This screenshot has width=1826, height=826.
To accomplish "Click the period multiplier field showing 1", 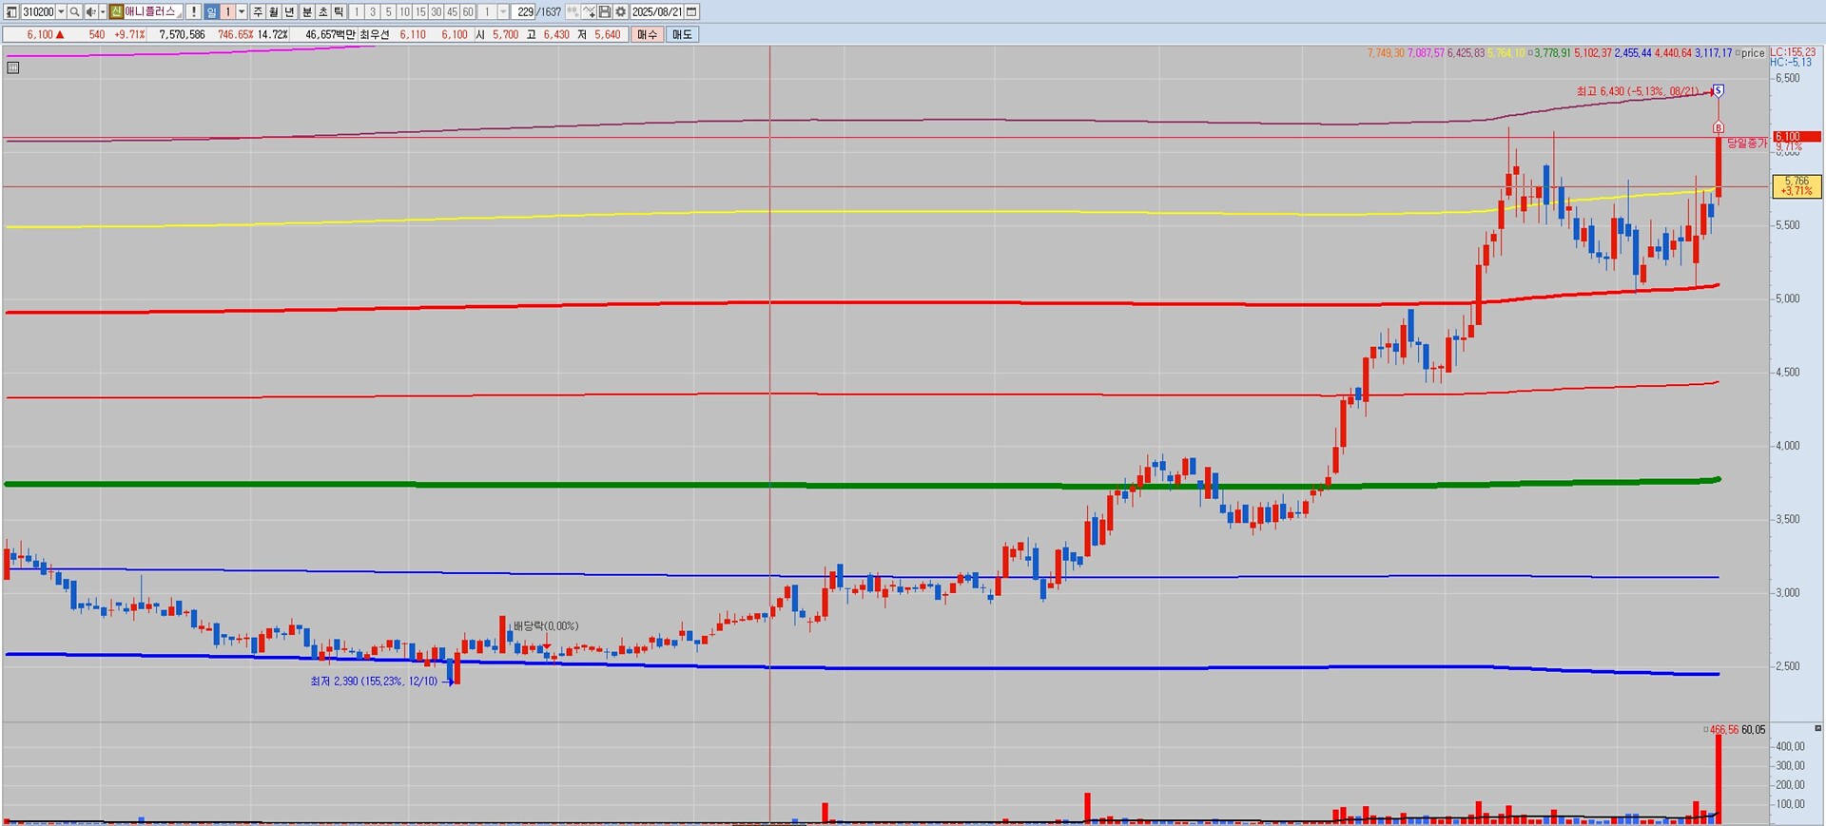I will click(227, 11).
